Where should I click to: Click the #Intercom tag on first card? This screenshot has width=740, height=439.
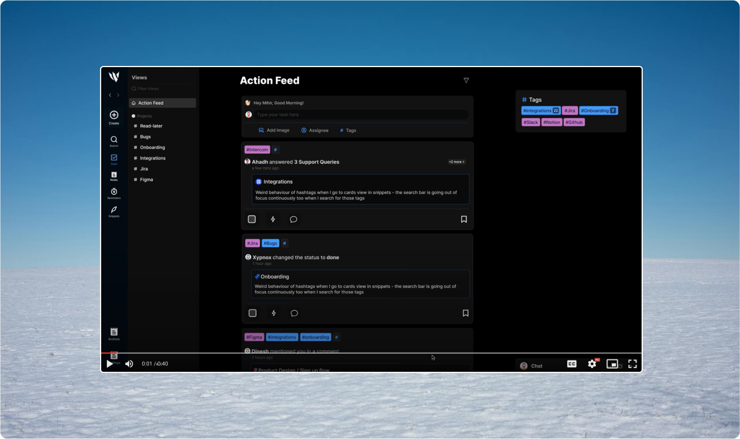[257, 150]
